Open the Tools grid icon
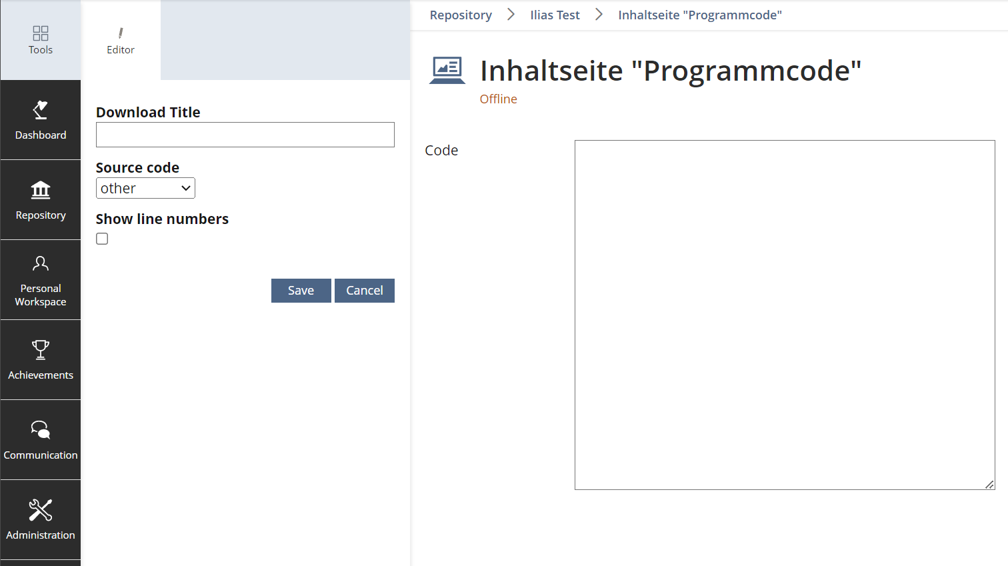 [41, 33]
